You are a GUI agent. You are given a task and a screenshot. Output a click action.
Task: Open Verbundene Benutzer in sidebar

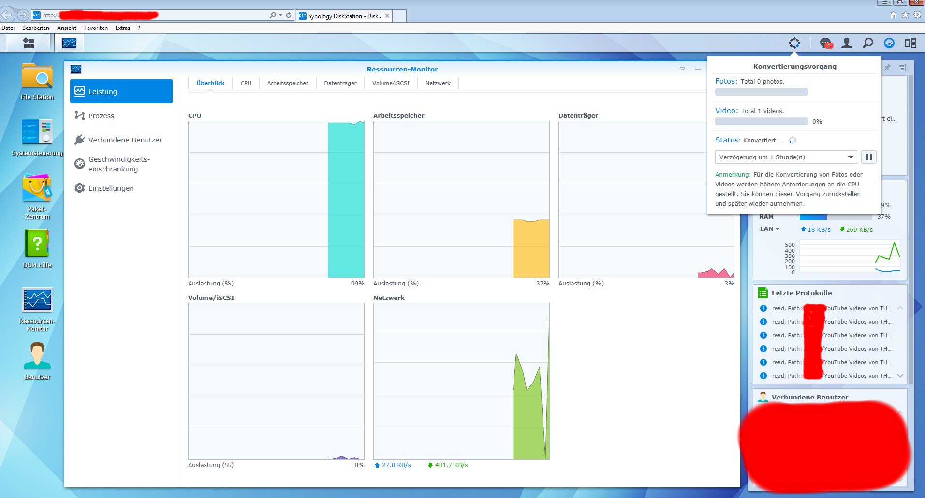[125, 140]
